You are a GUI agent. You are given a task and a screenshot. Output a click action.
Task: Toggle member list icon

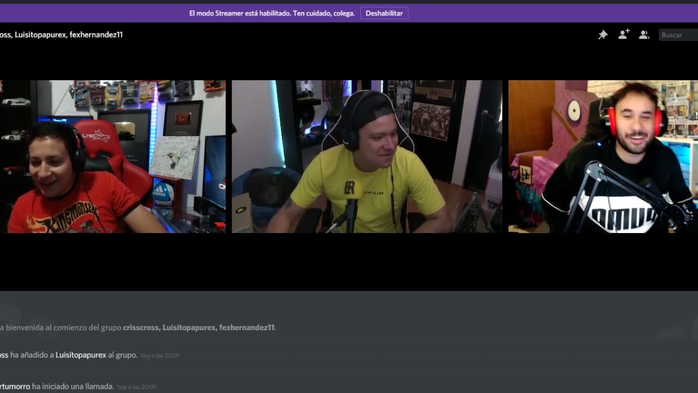(644, 35)
